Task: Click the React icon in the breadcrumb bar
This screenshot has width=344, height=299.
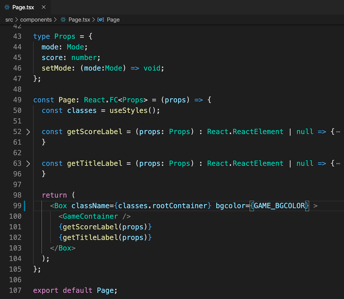Action: 62,20
